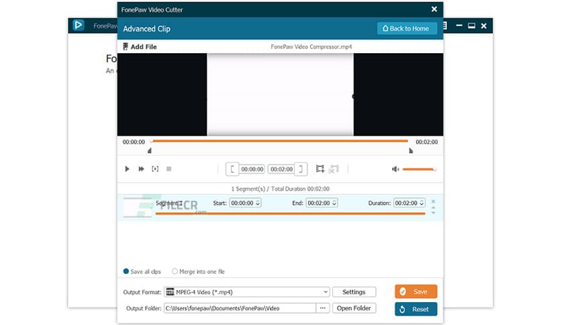
Task: Add a new segment icon
Action: pos(320,169)
